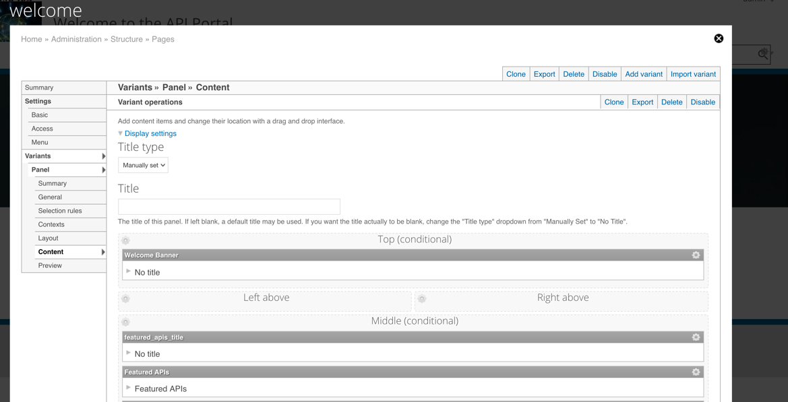Click search magnifier icon behind overlay

click(763, 54)
